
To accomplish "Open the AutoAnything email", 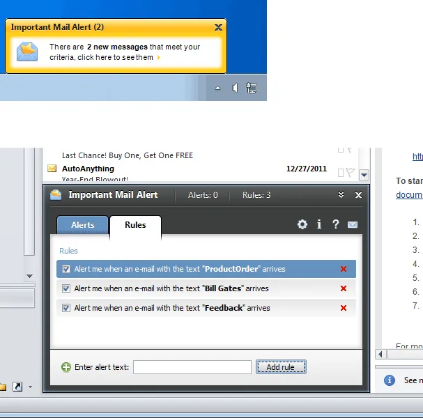I will 89,169.
